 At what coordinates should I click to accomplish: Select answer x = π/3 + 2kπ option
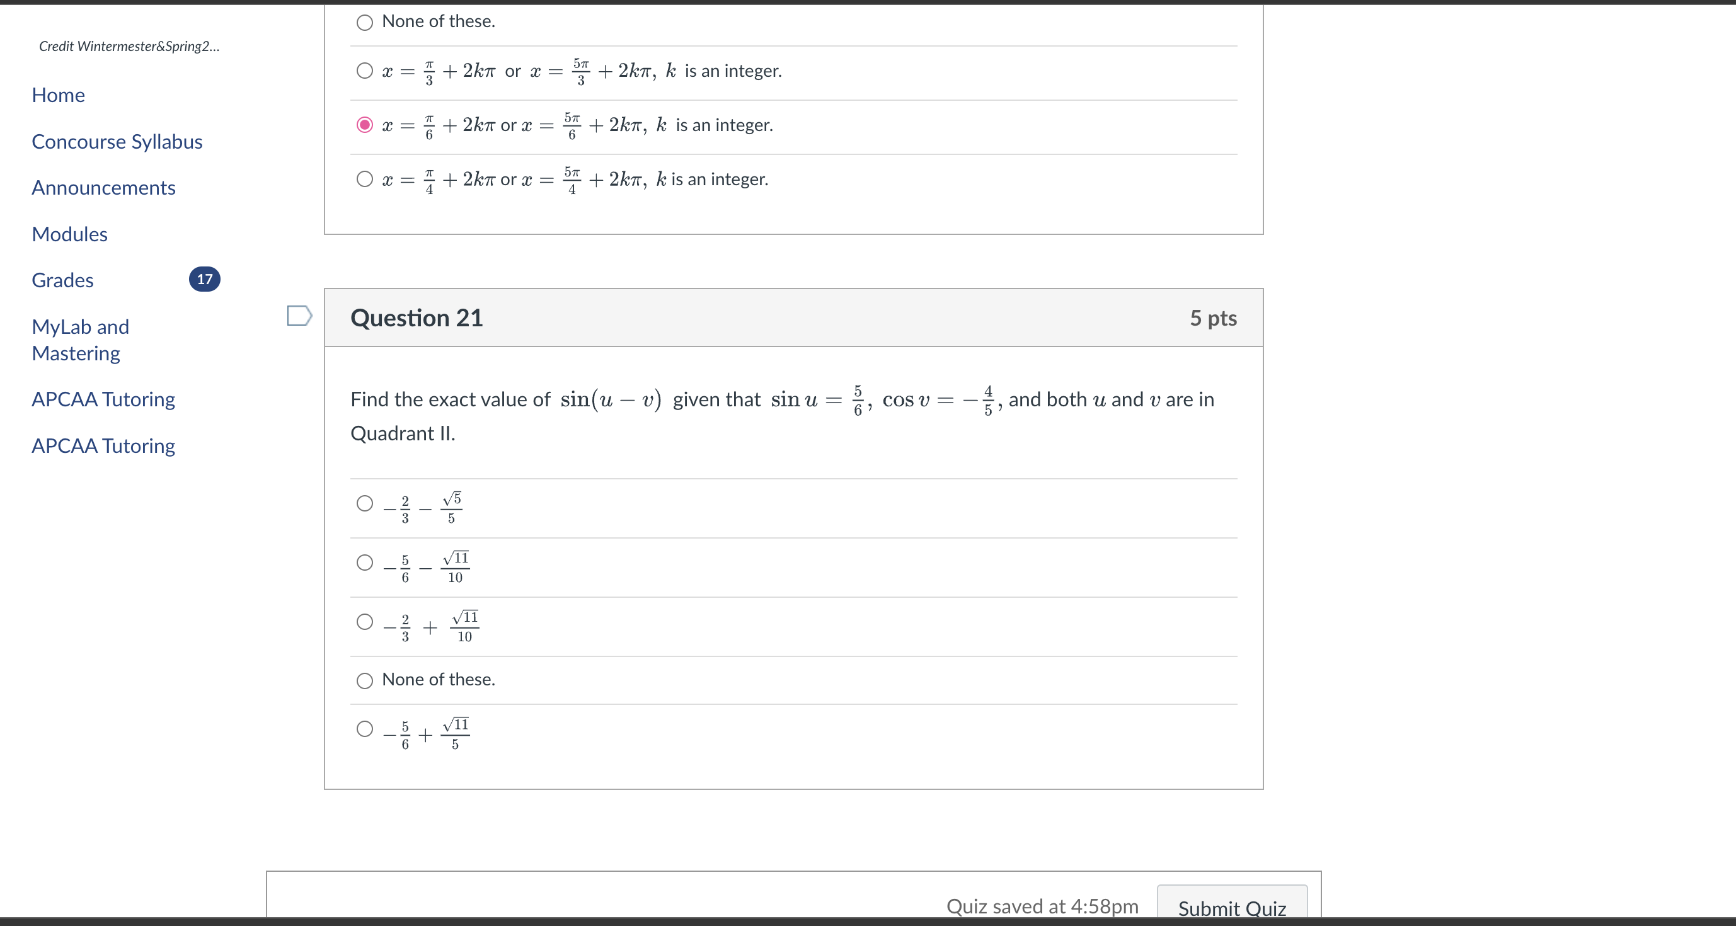pyautogui.click(x=364, y=71)
